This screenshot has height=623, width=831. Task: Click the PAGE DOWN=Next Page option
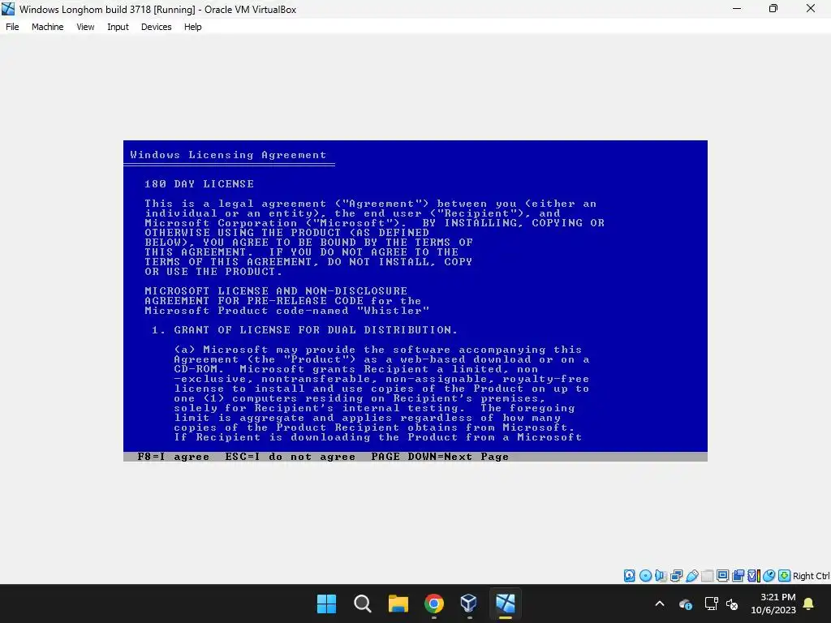(x=440, y=457)
